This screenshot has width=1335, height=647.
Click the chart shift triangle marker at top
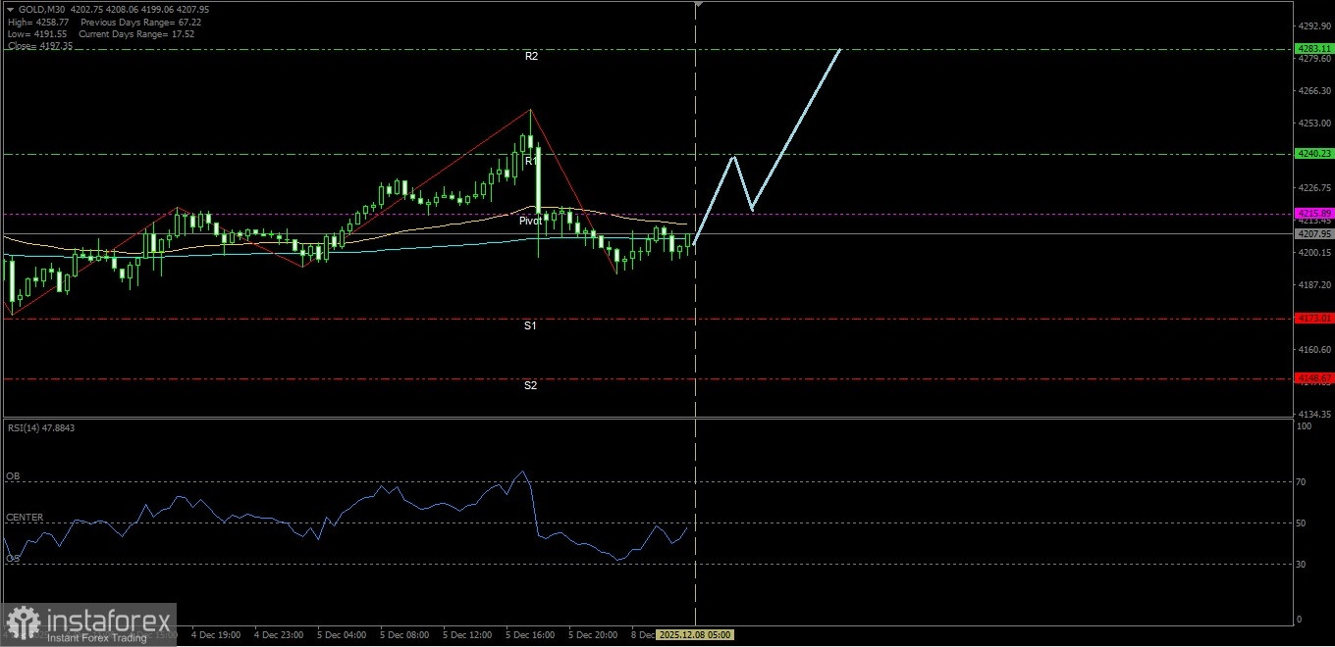697,5
